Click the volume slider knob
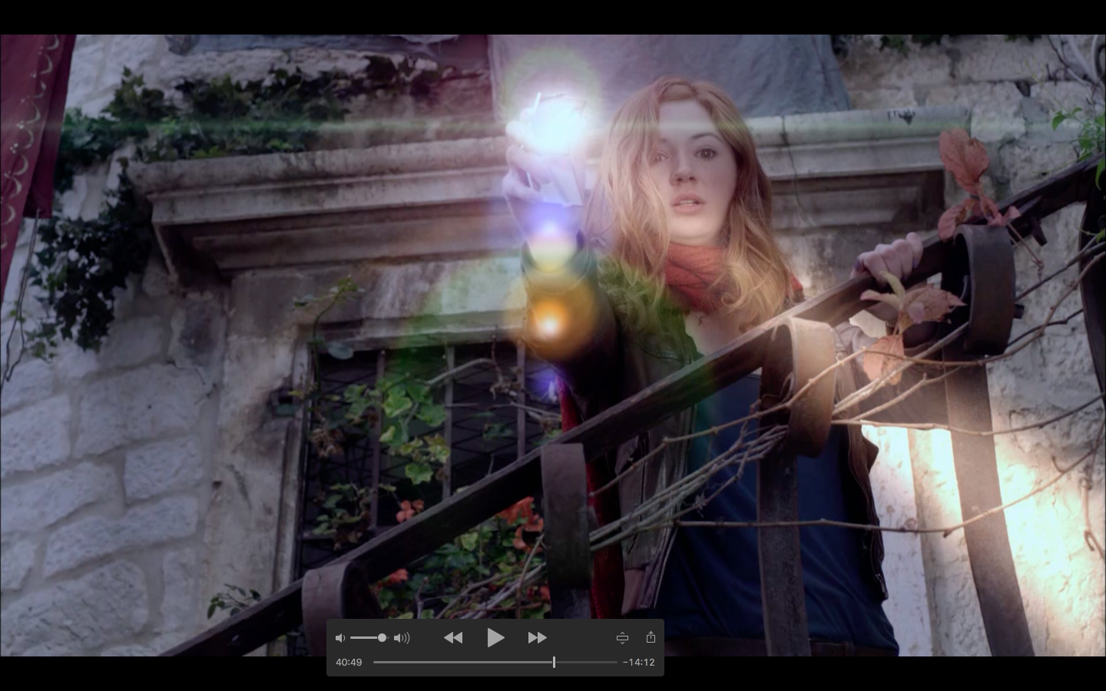This screenshot has height=691, width=1106. tap(382, 638)
